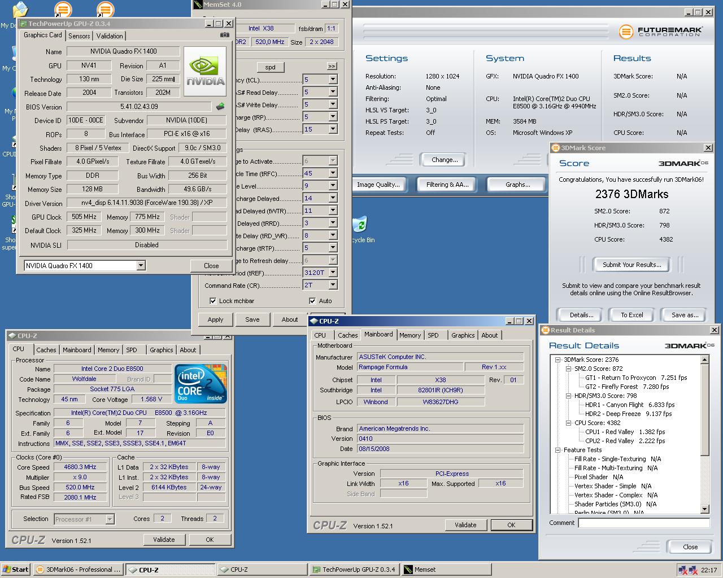Click Save as... in 3DMark Score window

click(x=685, y=315)
